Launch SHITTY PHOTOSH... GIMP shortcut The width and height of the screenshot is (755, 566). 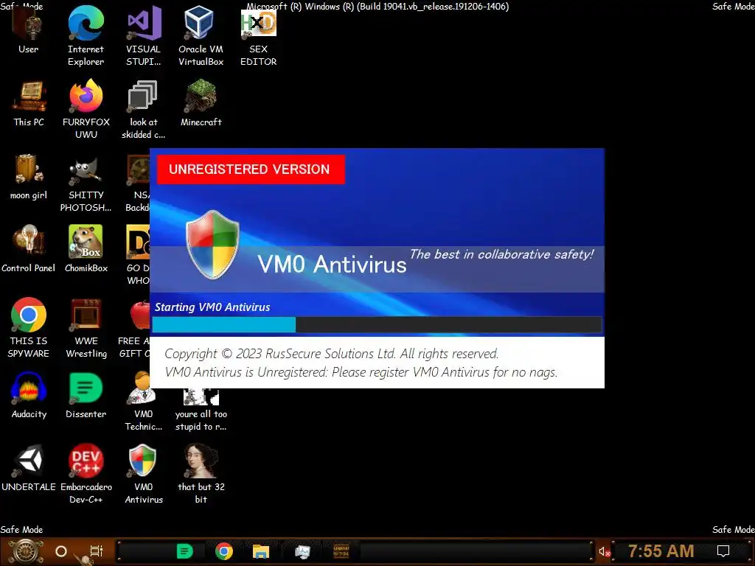86,183
